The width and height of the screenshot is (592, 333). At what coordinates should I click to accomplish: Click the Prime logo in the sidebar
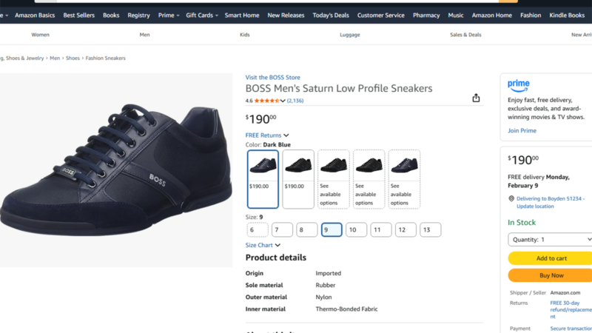click(519, 86)
